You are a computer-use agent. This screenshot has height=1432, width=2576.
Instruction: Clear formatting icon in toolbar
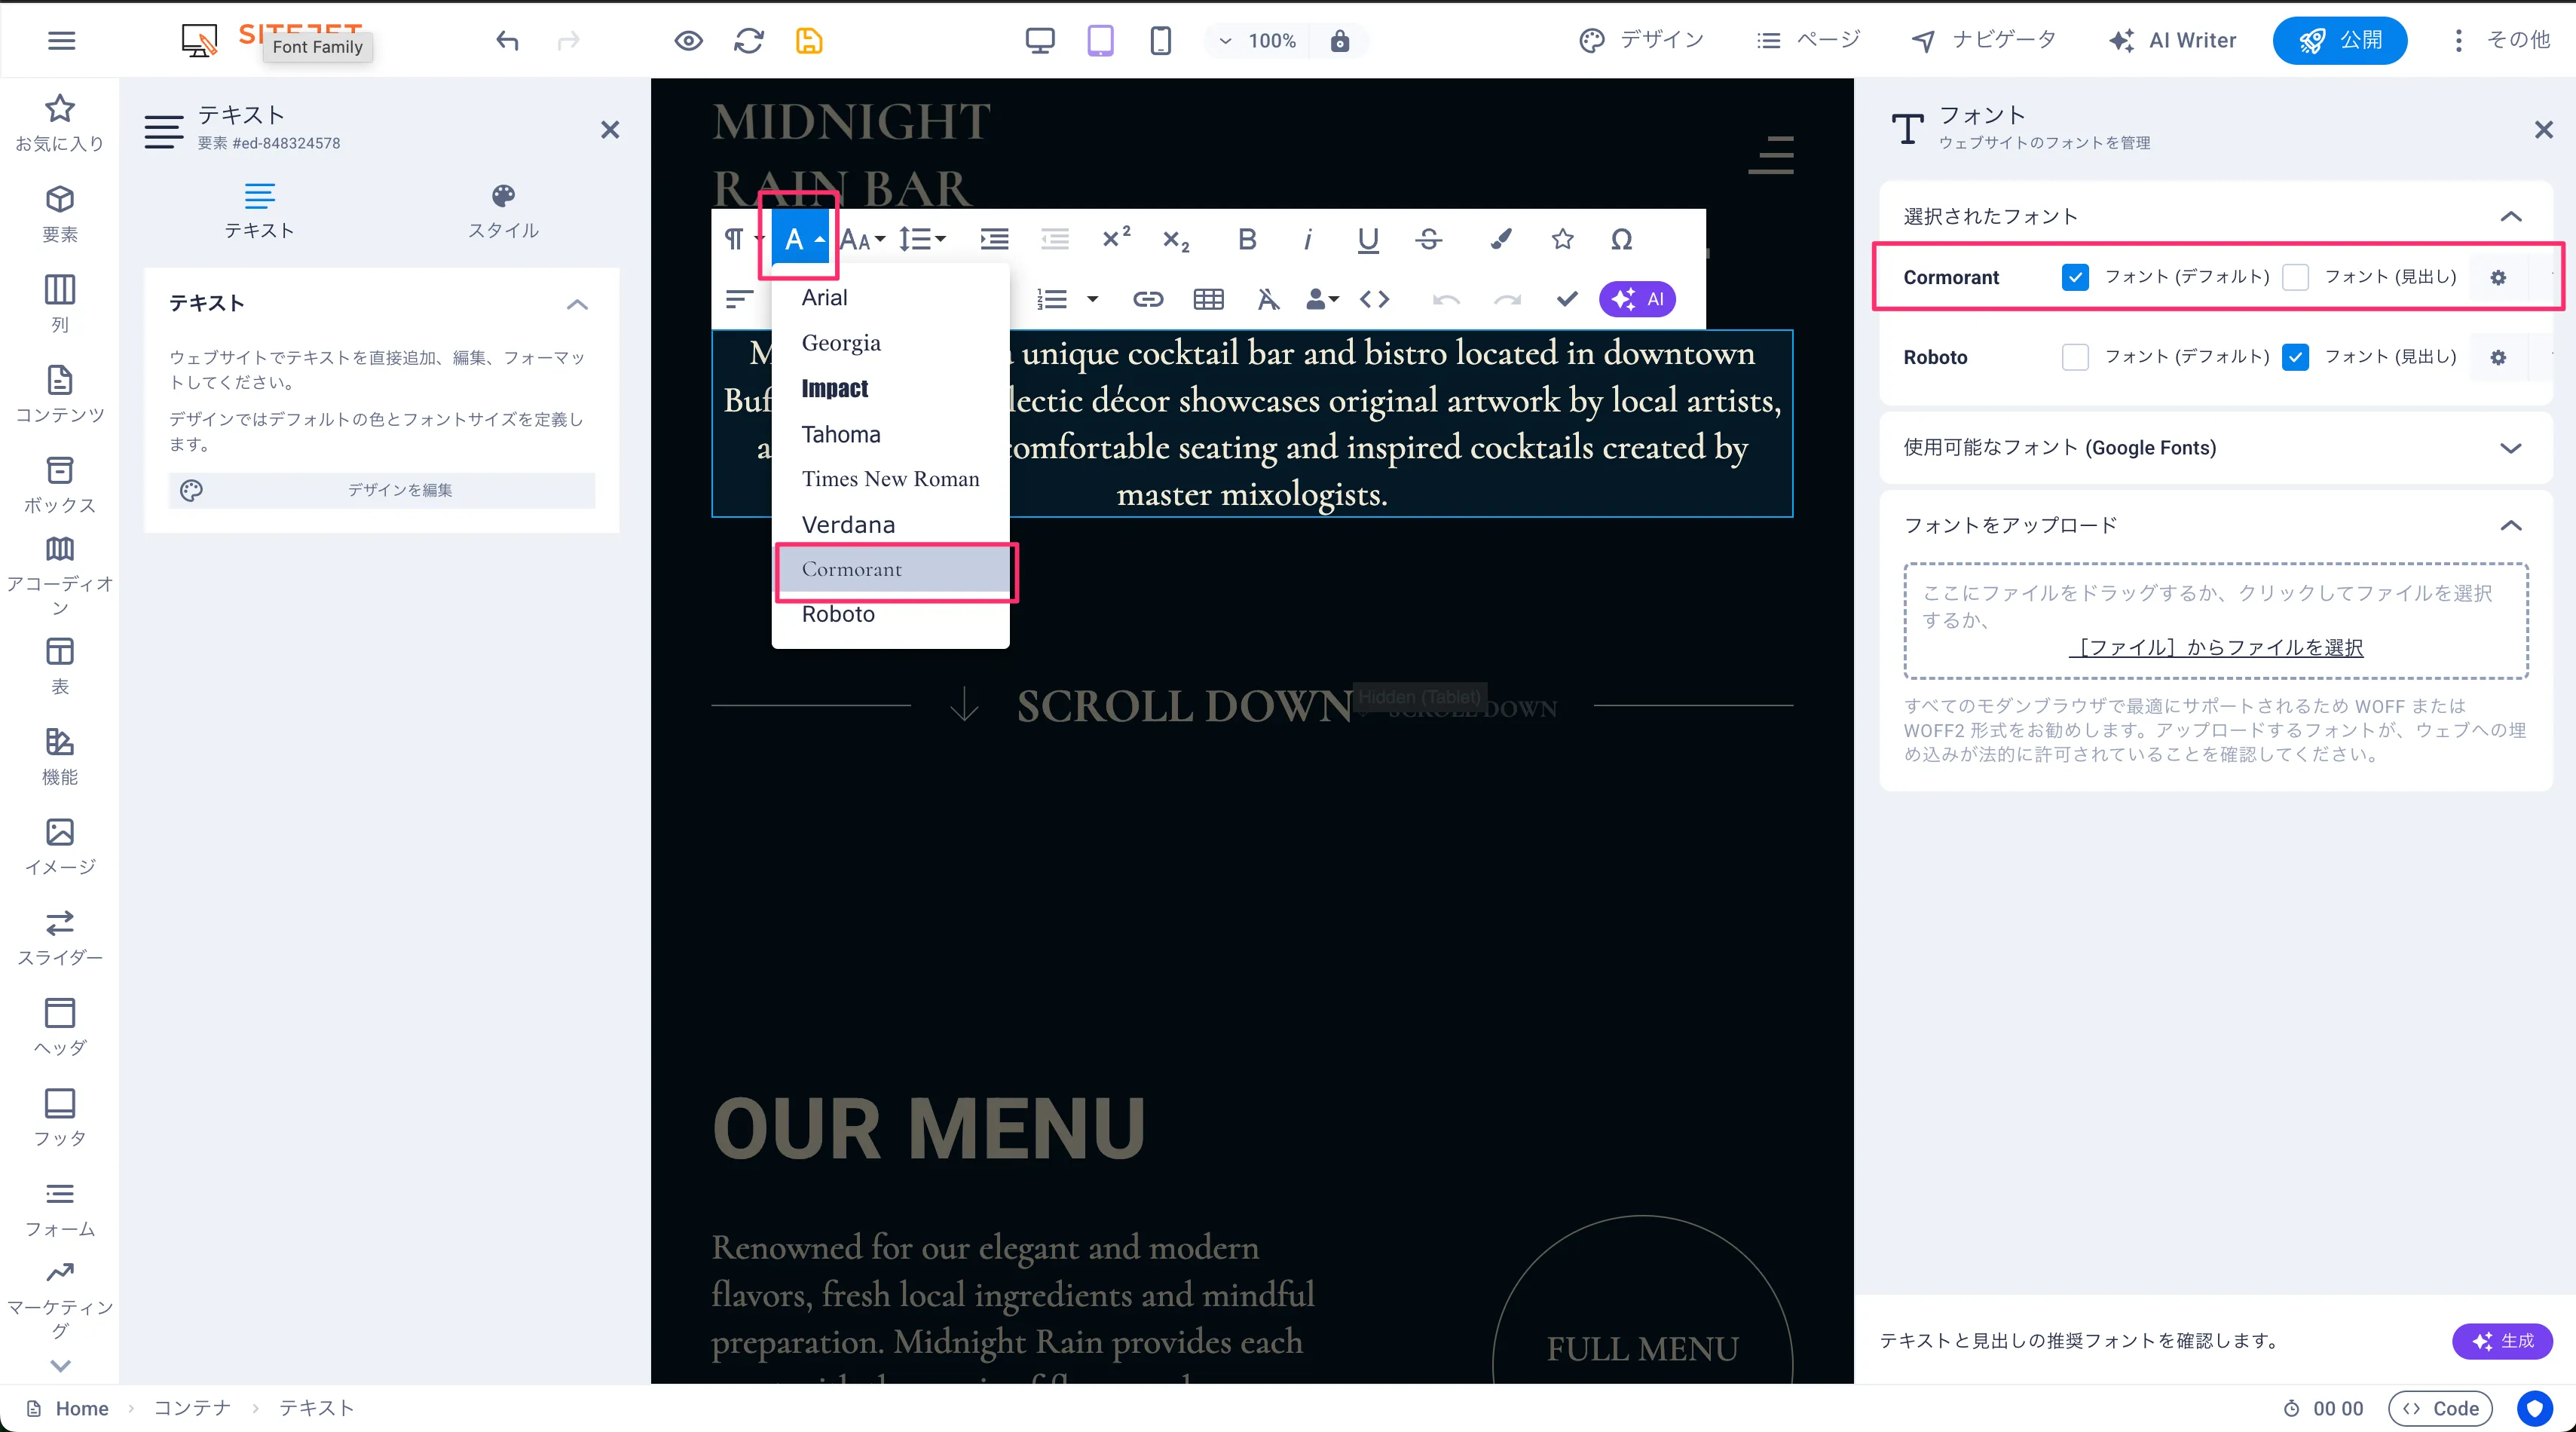(x=1268, y=299)
